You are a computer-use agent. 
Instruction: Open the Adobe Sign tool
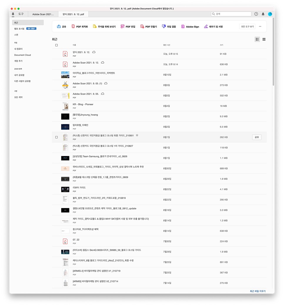(x=190, y=26)
